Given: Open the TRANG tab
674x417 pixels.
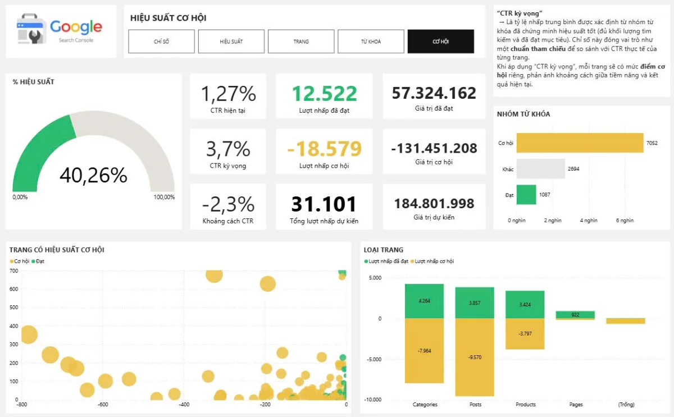Looking at the screenshot, I should [301, 42].
